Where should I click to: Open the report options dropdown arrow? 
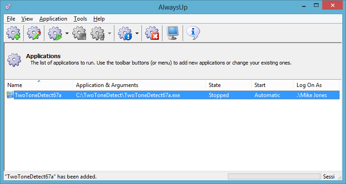coord(137,33)
